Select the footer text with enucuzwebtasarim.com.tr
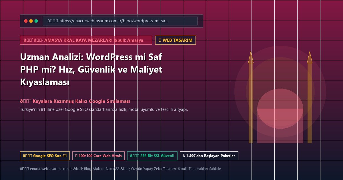The height and width of the screenshot is (180, 343). tap(120, 169)
